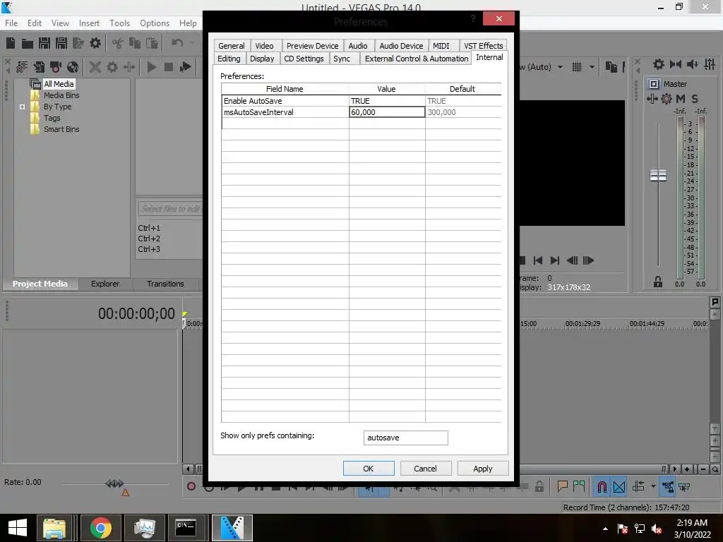Click the Paste clipboard icon
The width and height of the screenshot is (723, 542).
pyautogui.click(x=152, y=43)
